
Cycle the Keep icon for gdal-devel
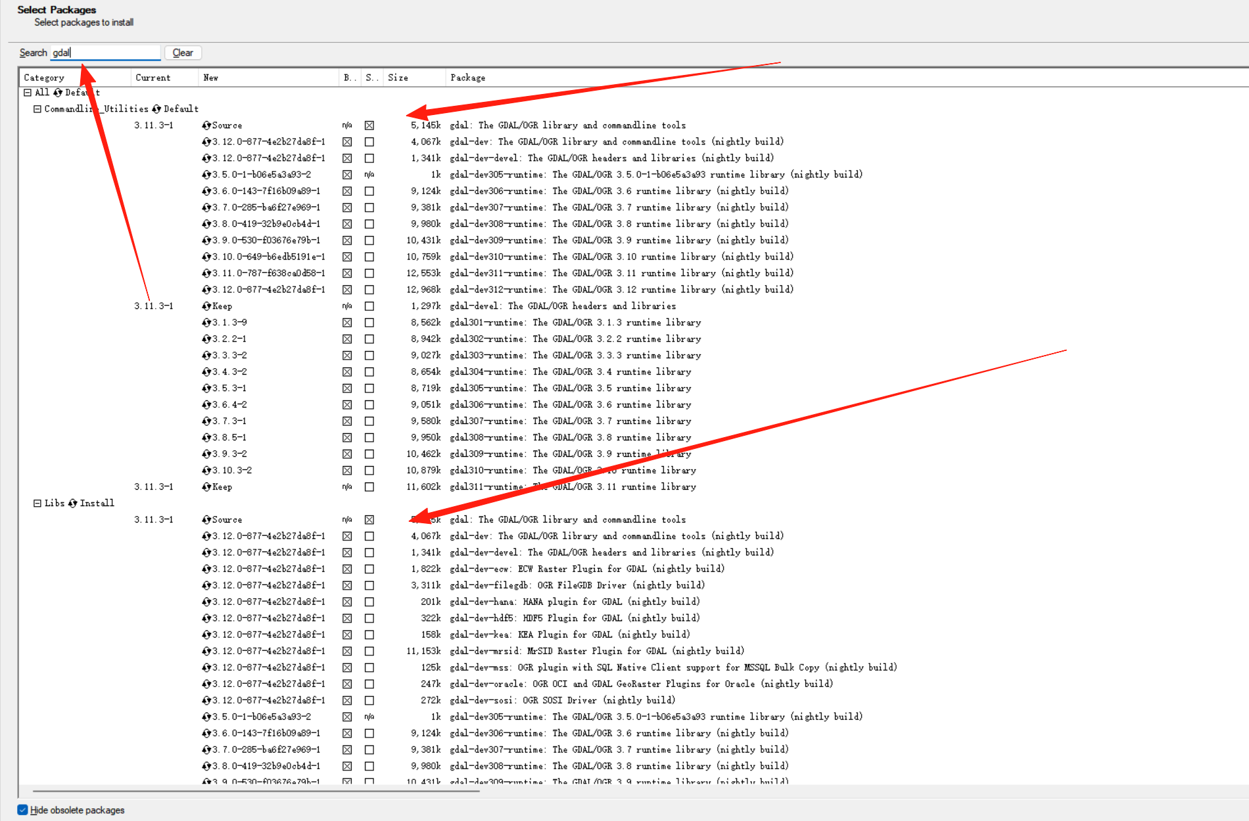point(206,306)
